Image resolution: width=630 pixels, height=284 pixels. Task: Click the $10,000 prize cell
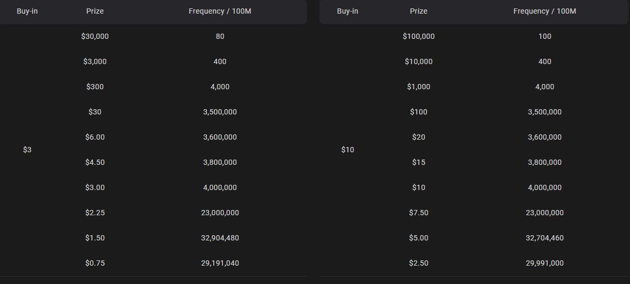coord(419,61)
